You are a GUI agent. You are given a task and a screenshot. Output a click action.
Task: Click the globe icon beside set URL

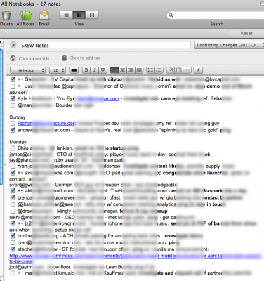(13, 58)
